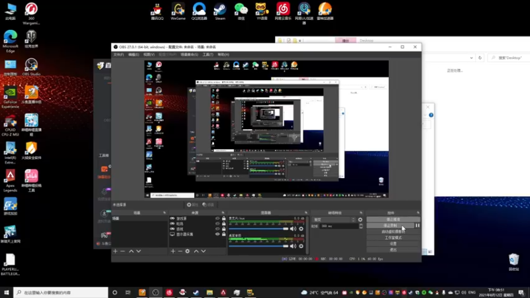The image size is (530, 298).
Task: Open the File menu in OBS
Action: pos(119,54)
